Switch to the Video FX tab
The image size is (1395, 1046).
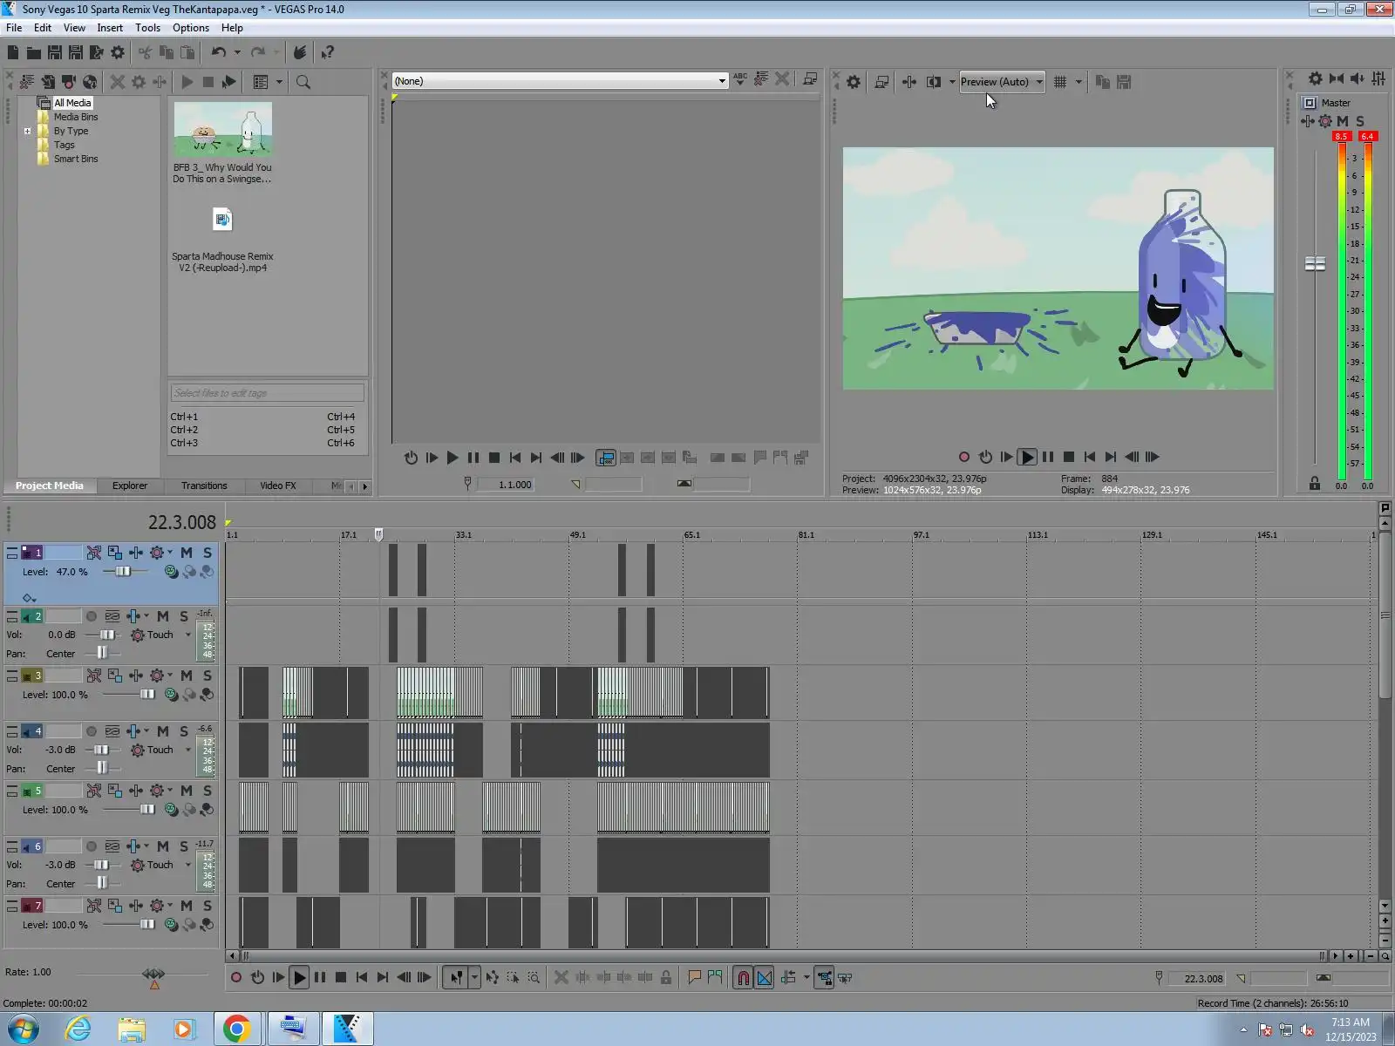pyautogui.click(x=278, y=486)
